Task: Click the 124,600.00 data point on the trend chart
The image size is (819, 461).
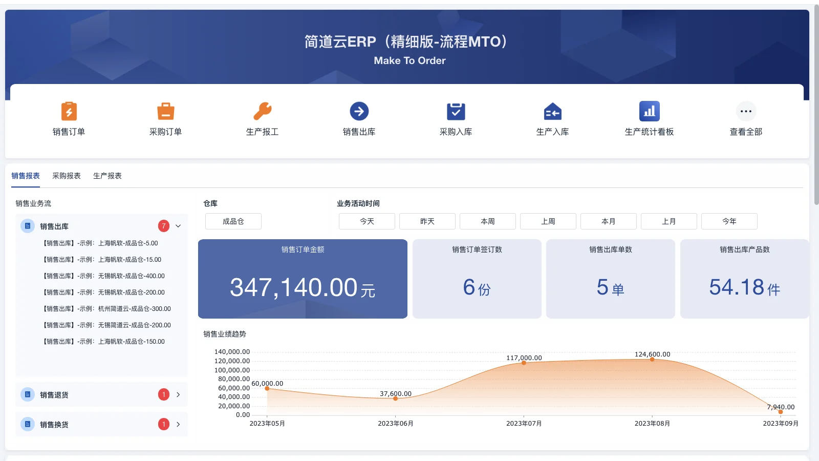Action: click(652, 360)
